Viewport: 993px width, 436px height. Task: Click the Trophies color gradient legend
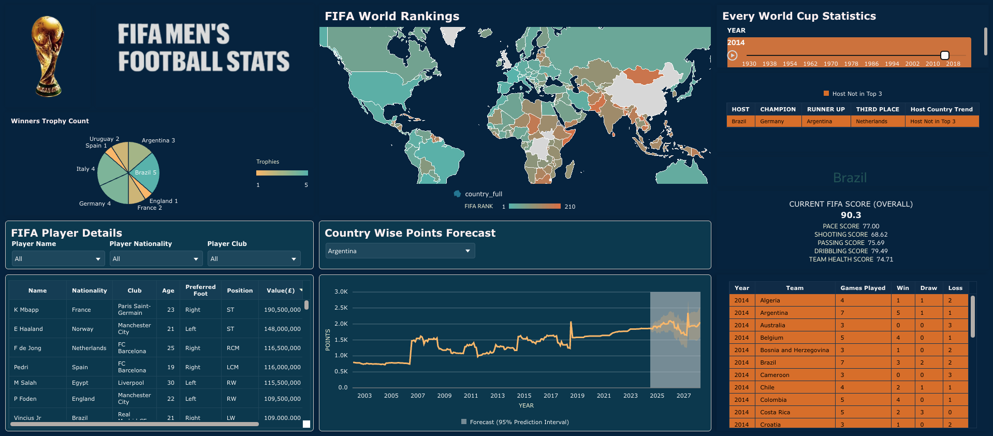(282, 173)
